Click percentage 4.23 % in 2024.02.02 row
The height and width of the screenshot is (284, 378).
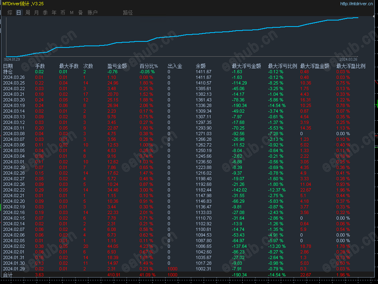tap(146, 246)
